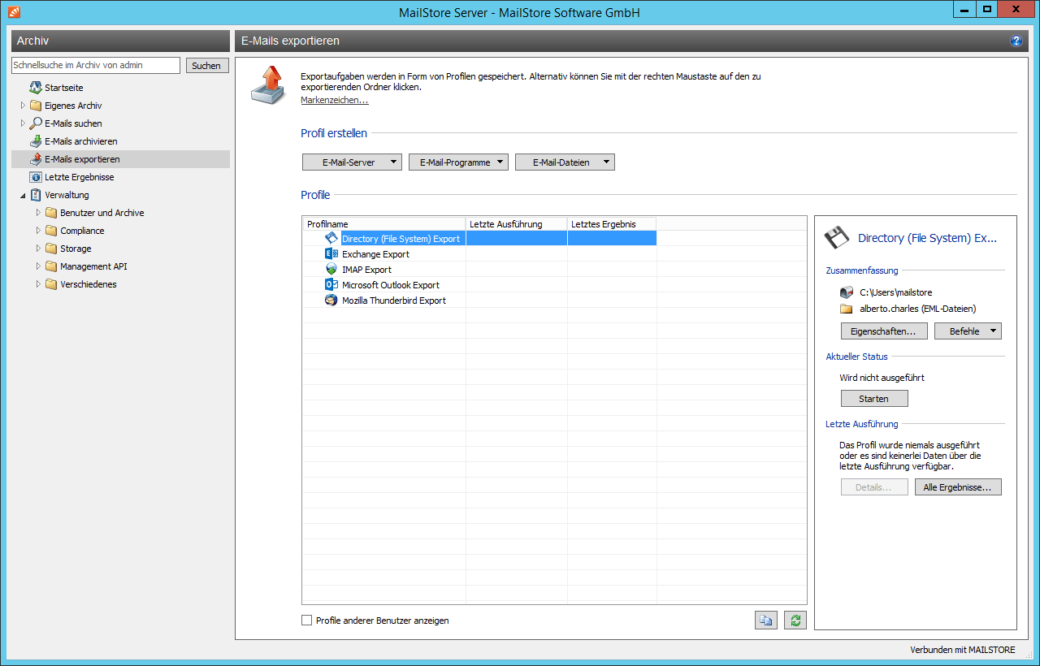Select the Compliance tree item label
Viewport: 1040px width, 666px height.
[x=82, y=231]
